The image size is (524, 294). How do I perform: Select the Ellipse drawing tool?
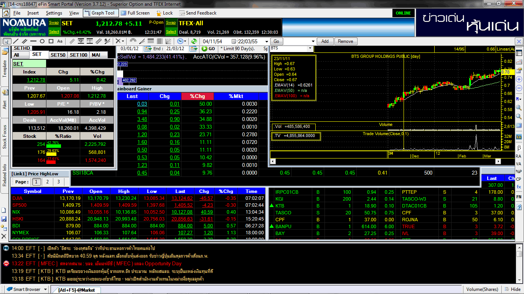point(42,41)
